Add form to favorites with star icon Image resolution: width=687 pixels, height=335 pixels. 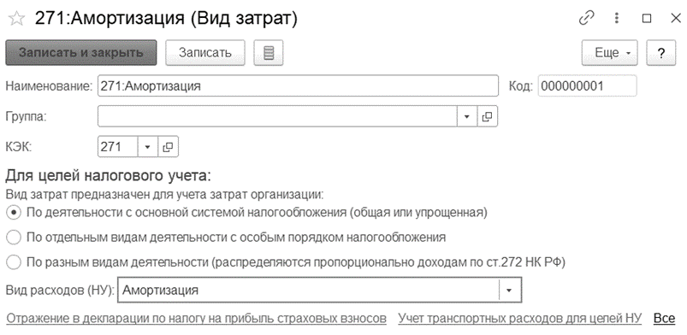(16, 19)
